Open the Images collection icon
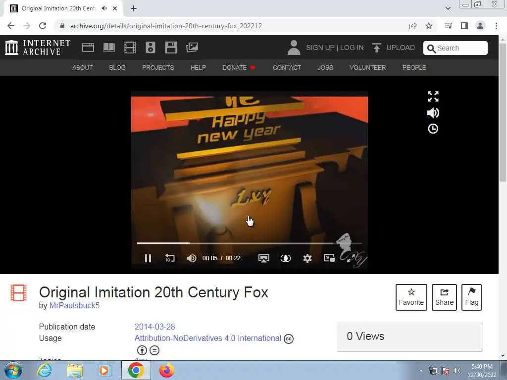Viewport: 507px width, 380px height. click(192, 47)
